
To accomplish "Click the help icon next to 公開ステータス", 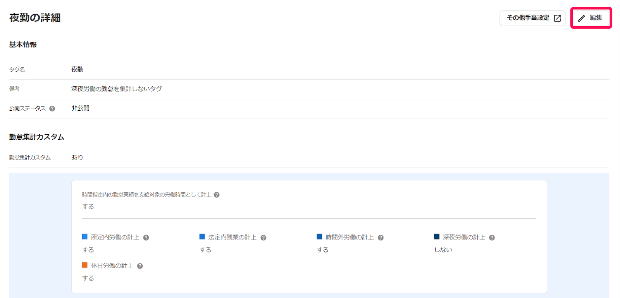I will coord(52,109).
